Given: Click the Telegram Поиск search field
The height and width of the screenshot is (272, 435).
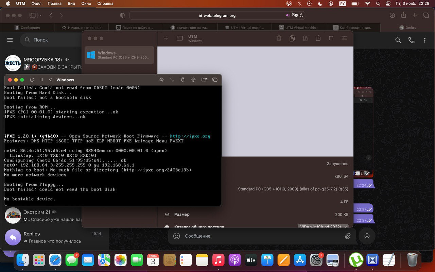Looking at the screenshot, I should [51, 40].
